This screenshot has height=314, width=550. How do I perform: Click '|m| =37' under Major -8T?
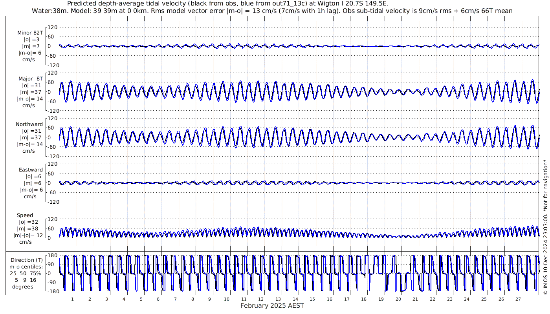point(31,92)
